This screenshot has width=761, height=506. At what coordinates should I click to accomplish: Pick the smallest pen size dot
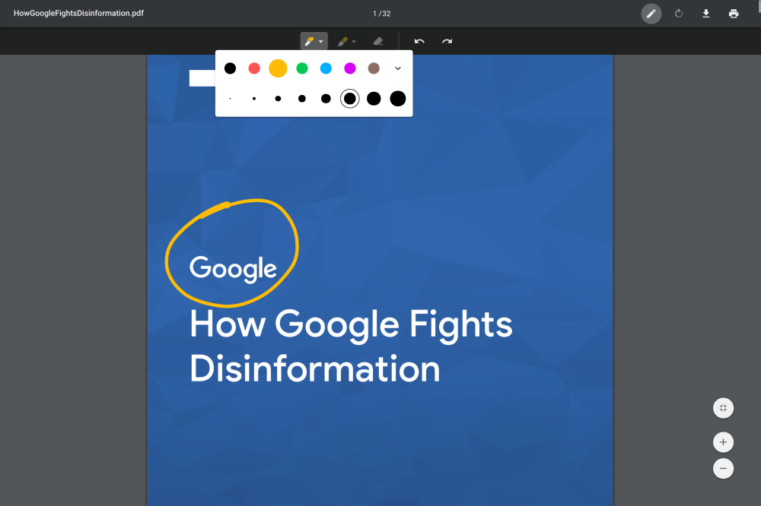(x=230, y=99)
